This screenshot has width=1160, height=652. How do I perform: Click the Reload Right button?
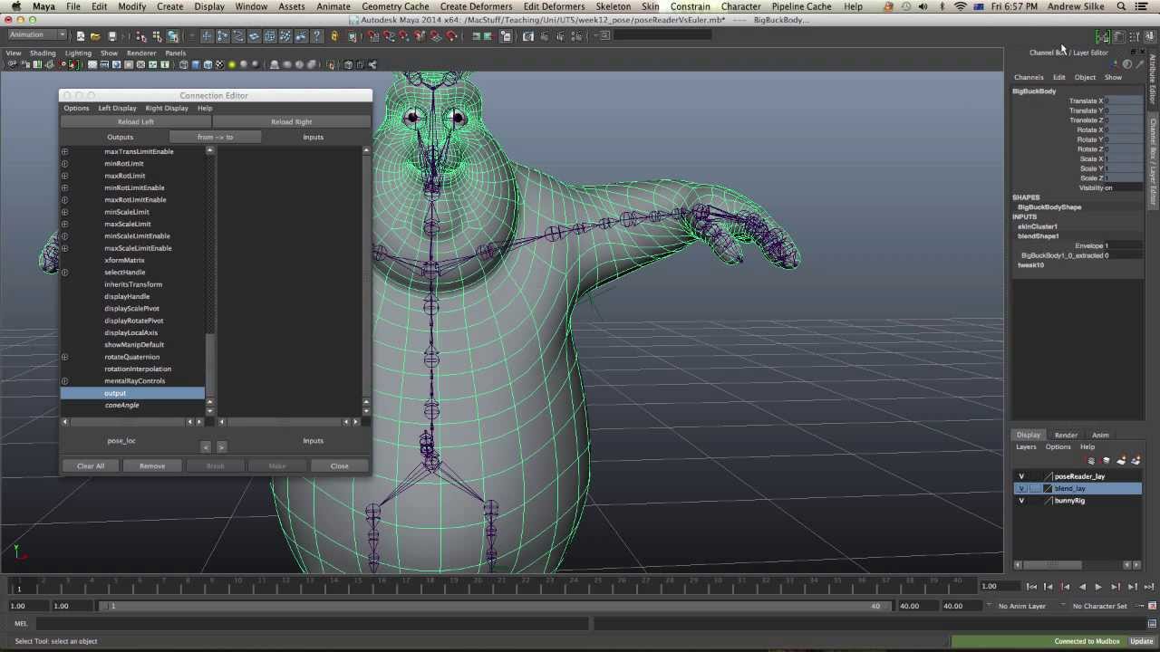pos(292,121)
